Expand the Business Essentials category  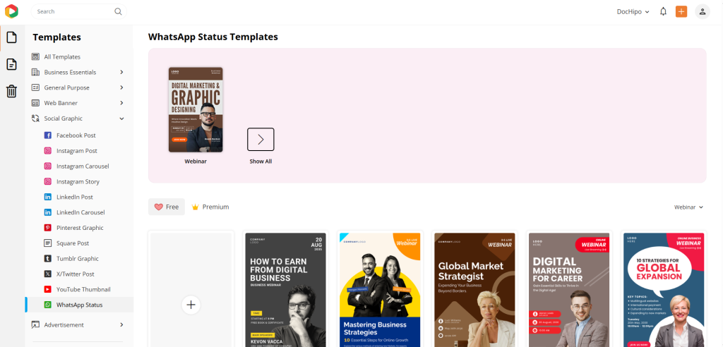tap(121, 72)
